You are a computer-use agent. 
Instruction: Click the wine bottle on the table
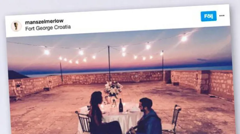(121, 105)
